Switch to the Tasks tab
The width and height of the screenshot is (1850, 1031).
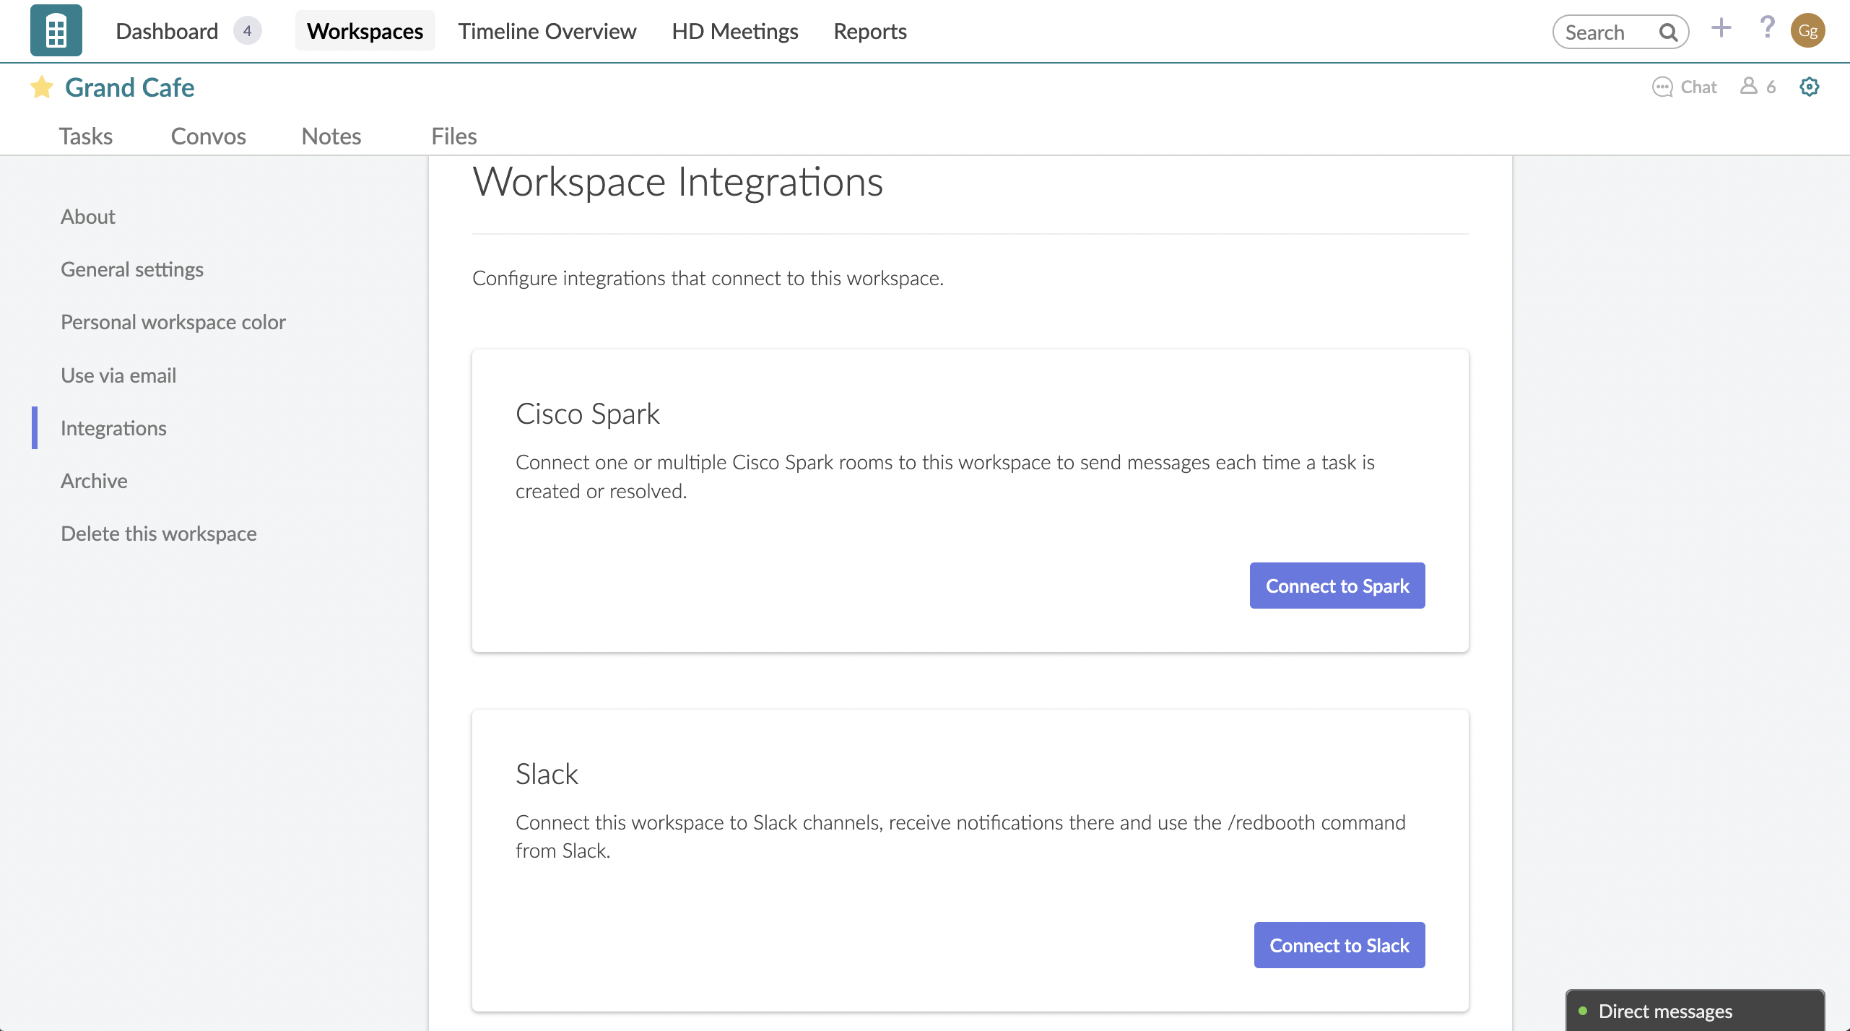pyautogui.click(x=86, y=136)
